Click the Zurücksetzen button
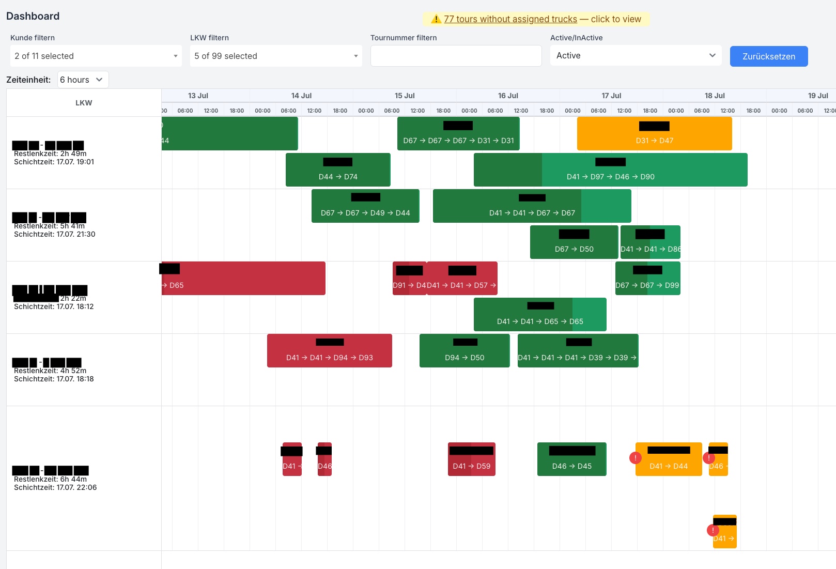836x569 pixels. (769, 56)
